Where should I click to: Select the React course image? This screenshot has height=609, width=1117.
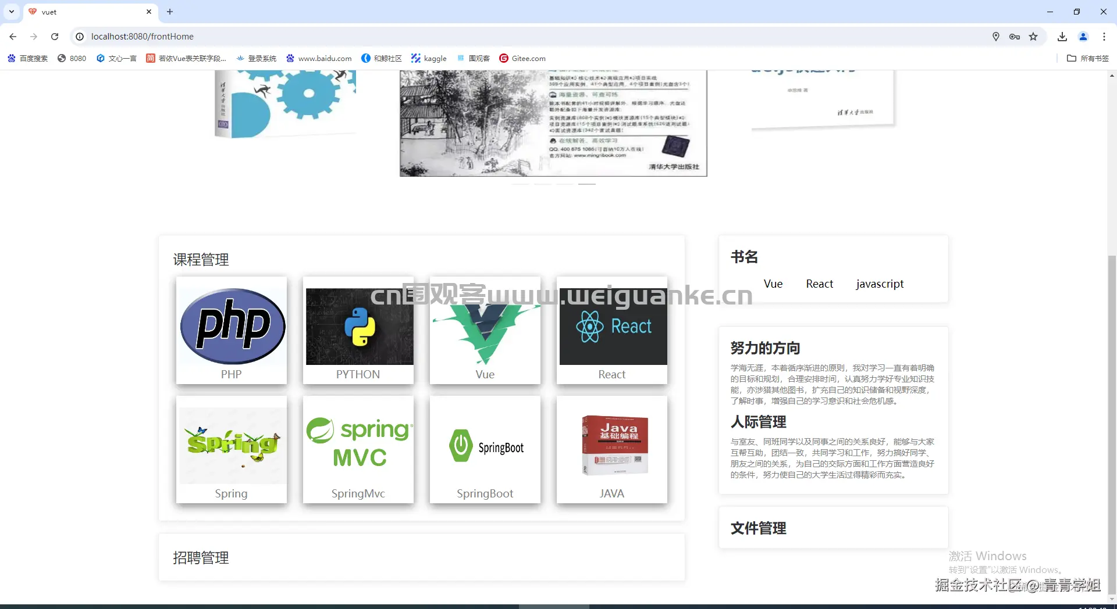tap(613, 326)
